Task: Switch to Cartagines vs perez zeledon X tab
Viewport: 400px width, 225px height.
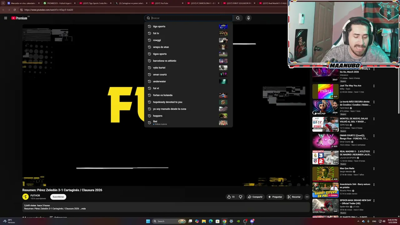Action: pos(131,3)
